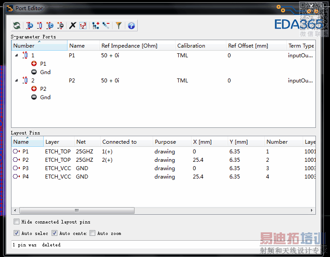Image resolution: width=330 pixels, height=257 pixels.
Task: Click the Calibration column header
Action: (x=201, y=46)
